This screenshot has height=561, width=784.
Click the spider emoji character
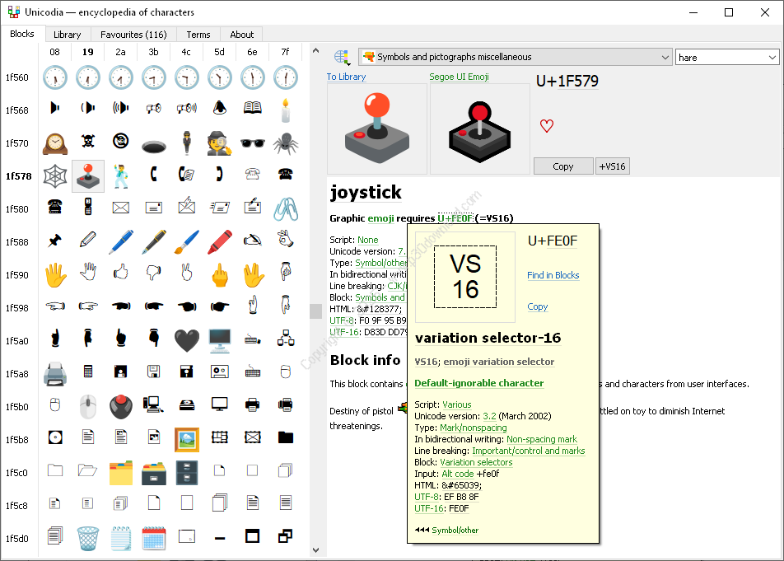coord(285,143)
